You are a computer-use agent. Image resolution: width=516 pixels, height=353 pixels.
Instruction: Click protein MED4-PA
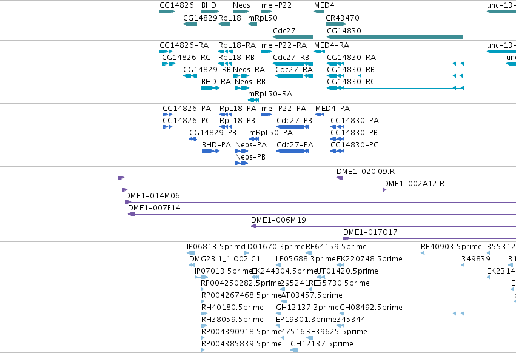333,109
